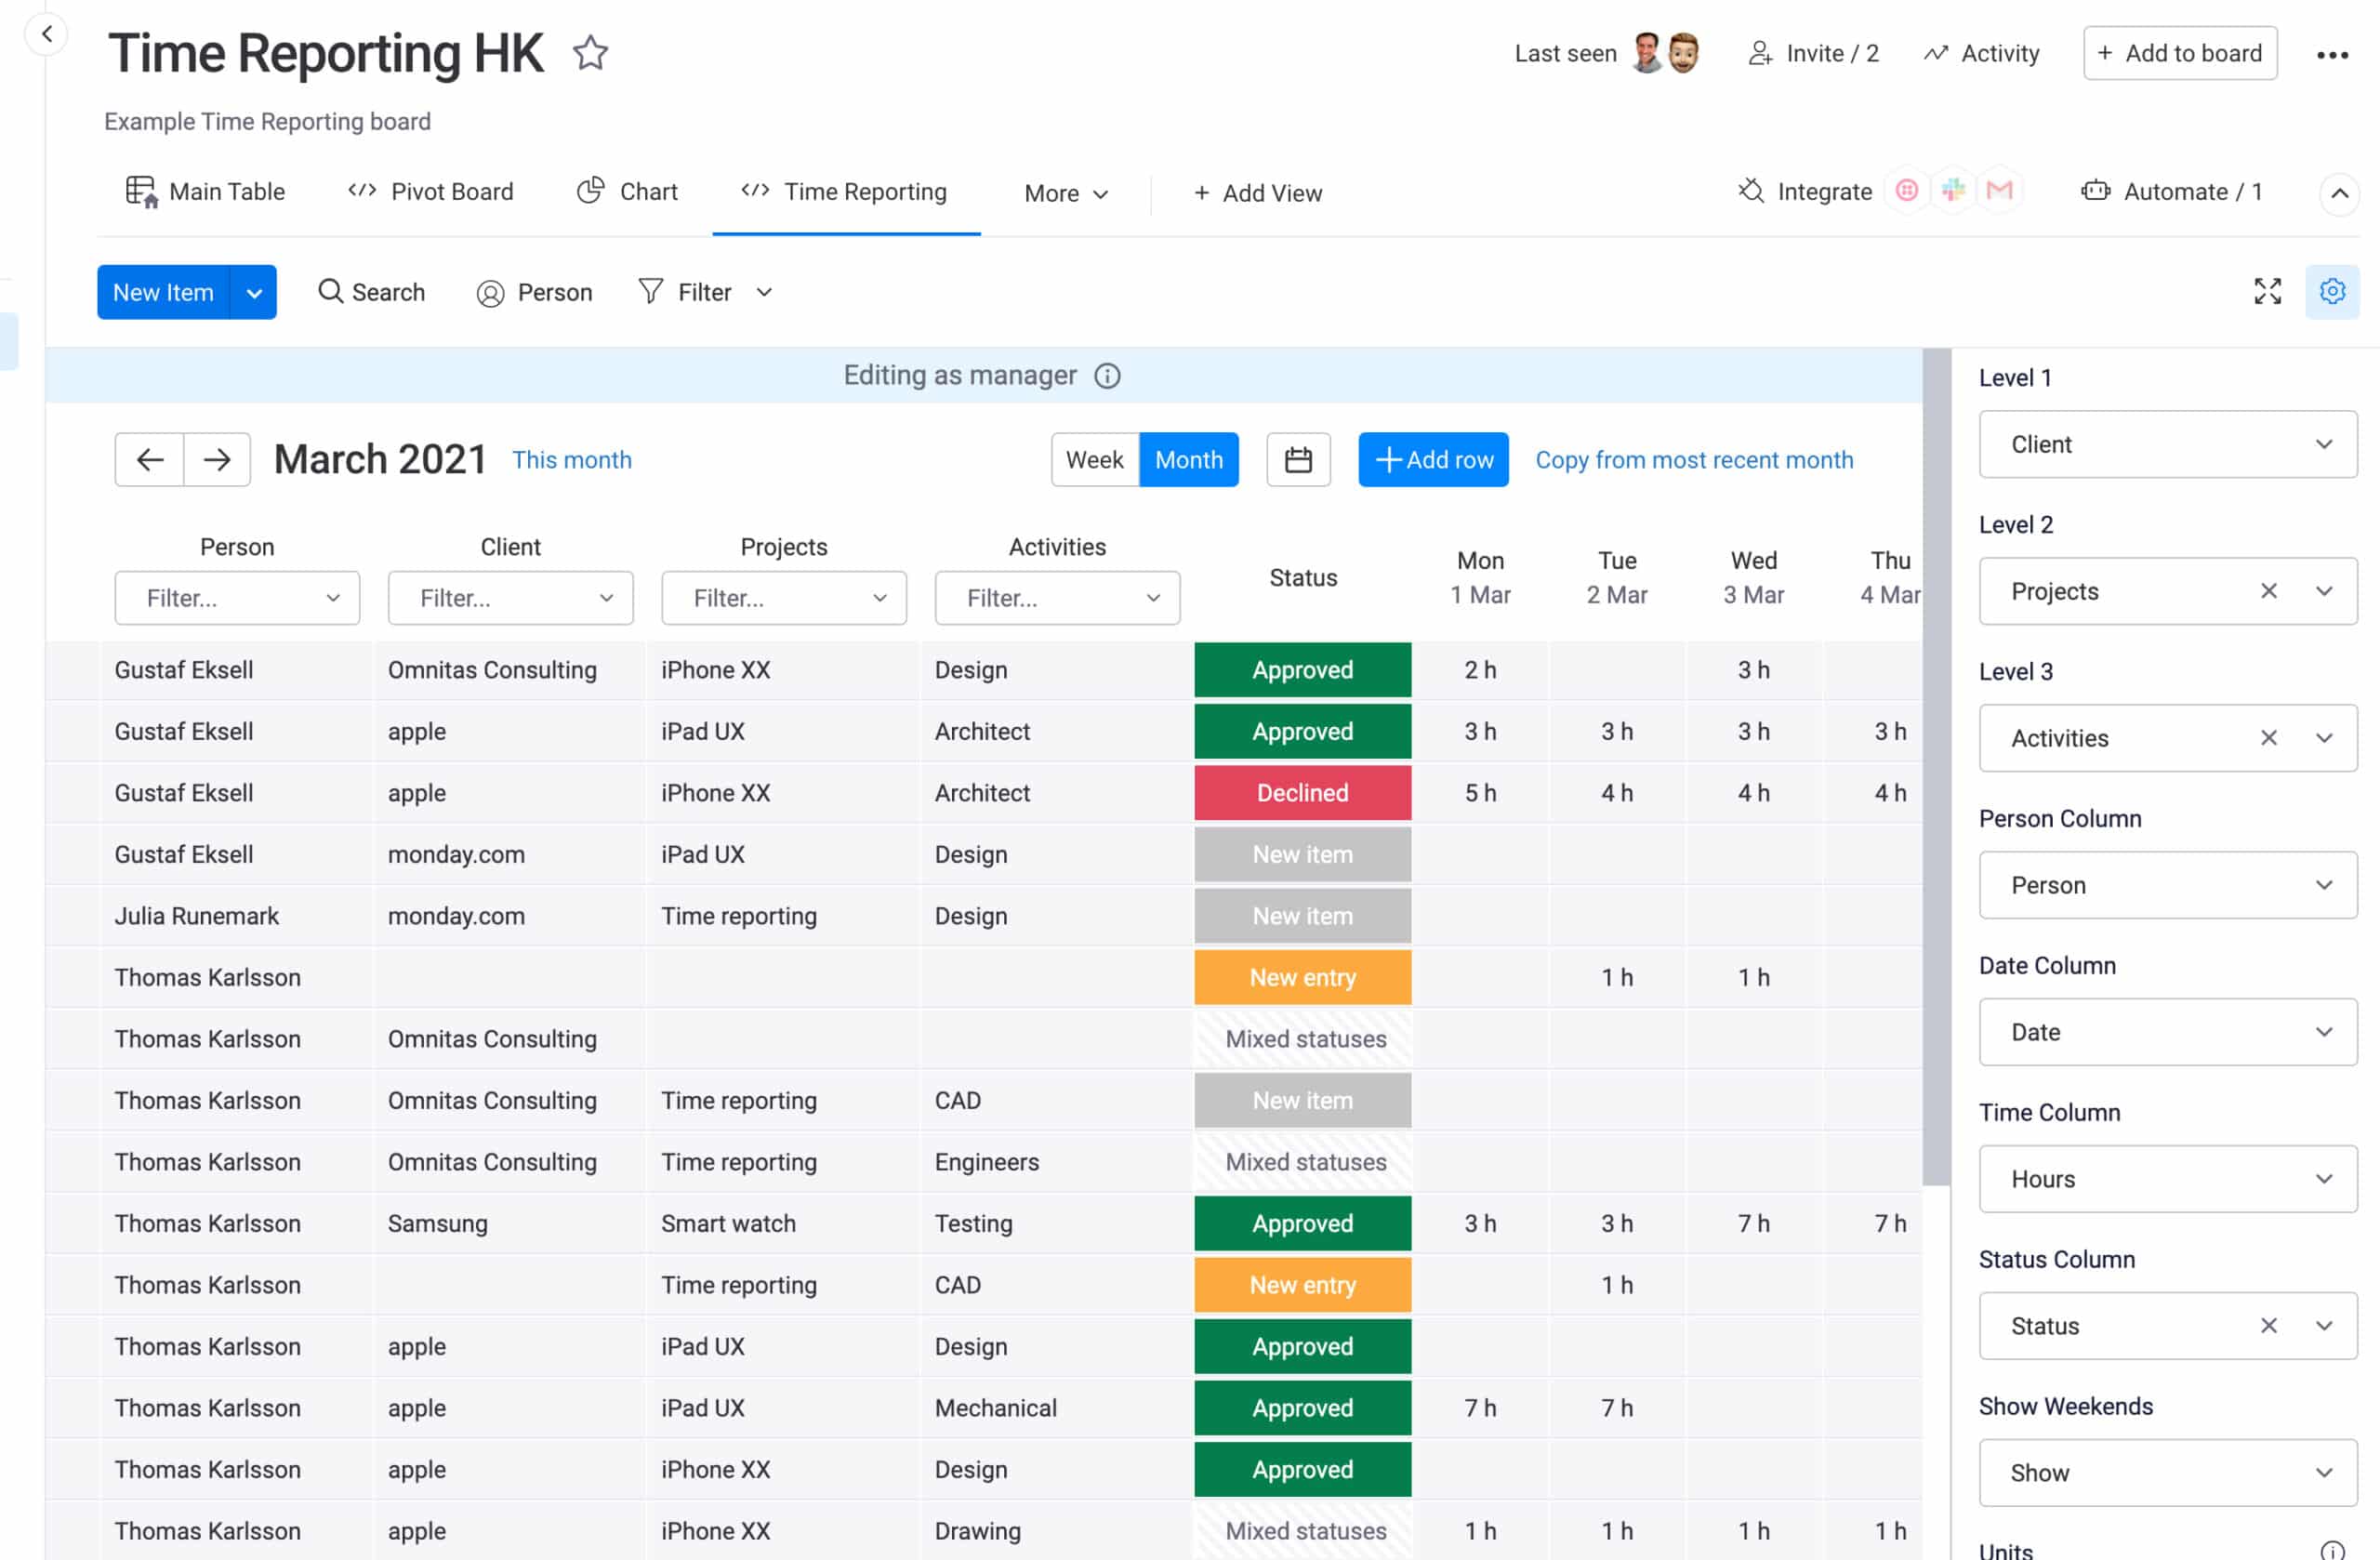
Task: Open the Time Column Hours dropdown
Action: [2167, 1179]
